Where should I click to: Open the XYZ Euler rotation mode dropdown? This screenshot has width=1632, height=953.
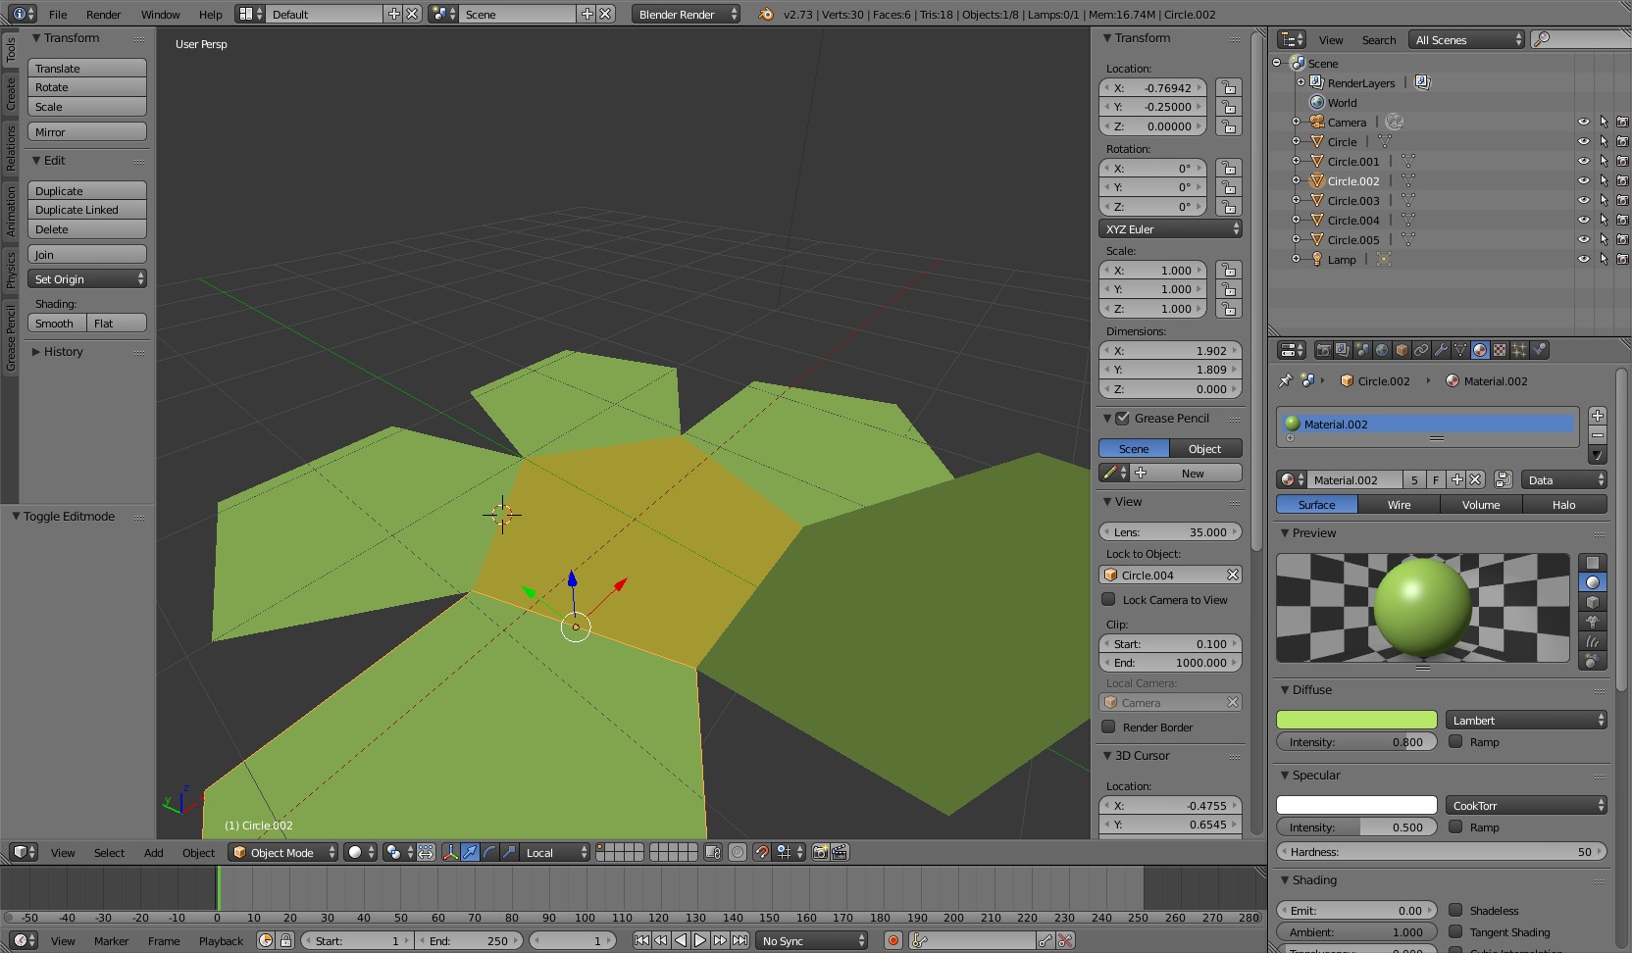(1170, 228)
